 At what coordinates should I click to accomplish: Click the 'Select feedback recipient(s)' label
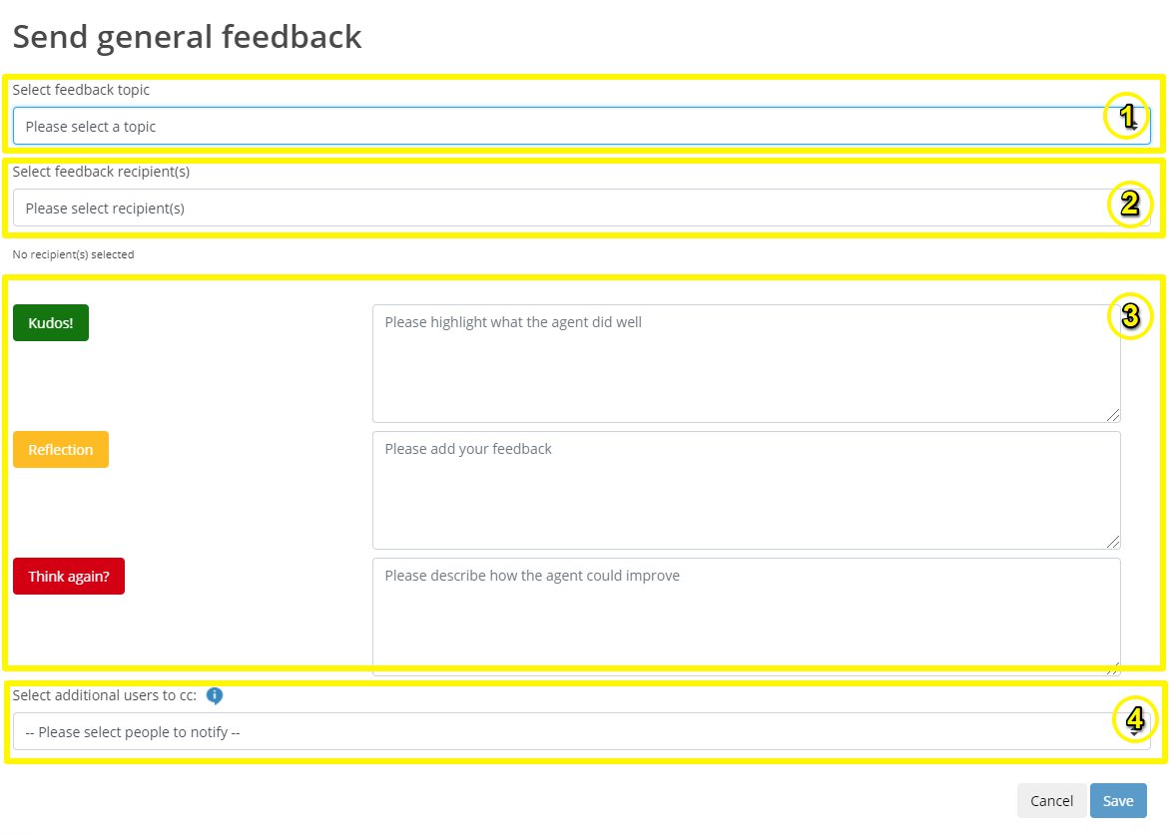(x=101, y=172)
